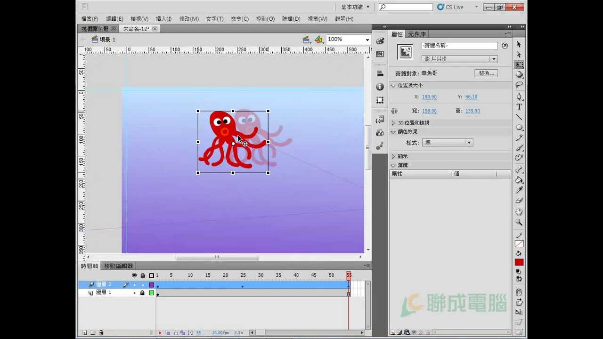Select the black arrow Selection tool
Viewport: 603px width, 339px height.
(519, 44)
